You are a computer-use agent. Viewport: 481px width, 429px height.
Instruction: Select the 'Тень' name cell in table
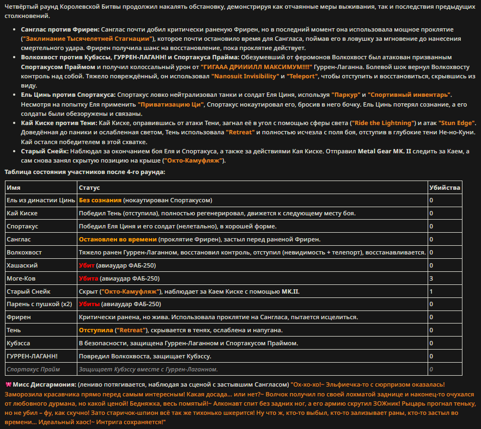click(41, 330)
